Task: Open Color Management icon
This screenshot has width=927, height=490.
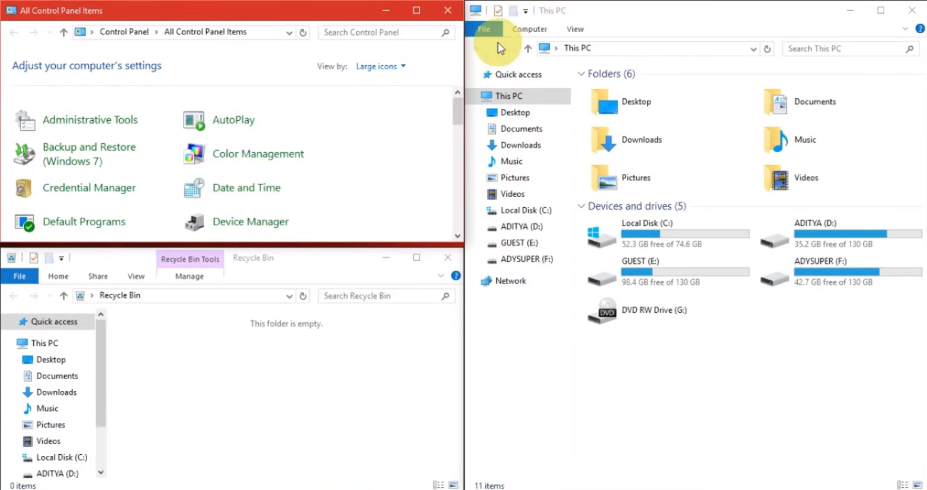Action: point(194,154)
